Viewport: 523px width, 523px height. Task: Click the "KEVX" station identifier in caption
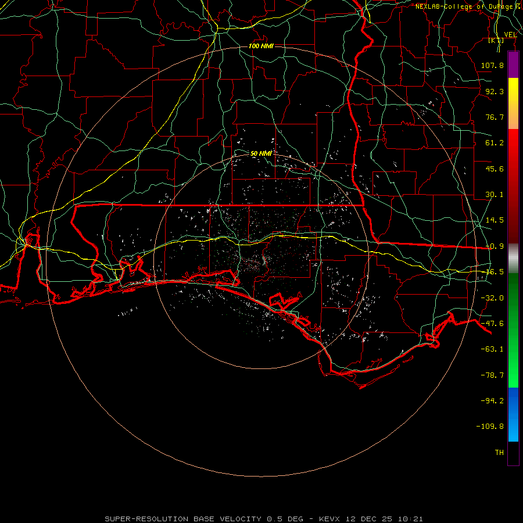click(x=329, y=519)
